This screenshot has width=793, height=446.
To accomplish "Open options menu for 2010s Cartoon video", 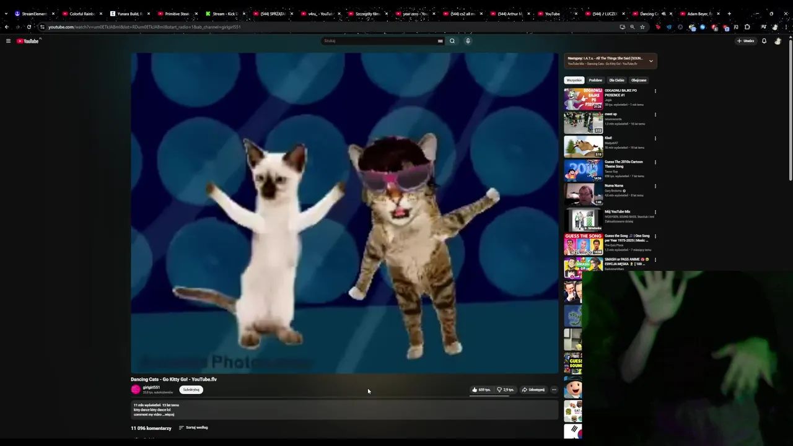I will pyautogui.click(x=655, y=162).
